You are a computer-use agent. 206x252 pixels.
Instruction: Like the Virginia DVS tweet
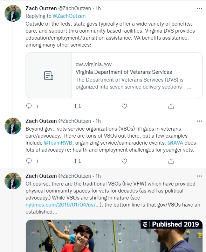click(124, 106)
